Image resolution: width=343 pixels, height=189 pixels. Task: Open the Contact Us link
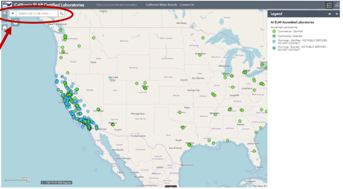point(187,5)
